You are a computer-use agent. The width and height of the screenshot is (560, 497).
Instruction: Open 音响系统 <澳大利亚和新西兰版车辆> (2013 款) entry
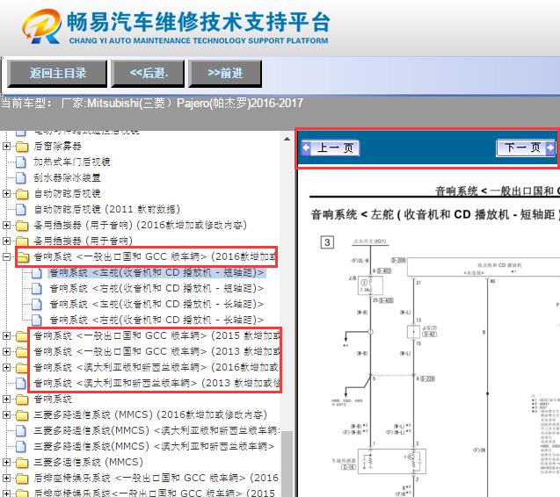click(156, 383)
